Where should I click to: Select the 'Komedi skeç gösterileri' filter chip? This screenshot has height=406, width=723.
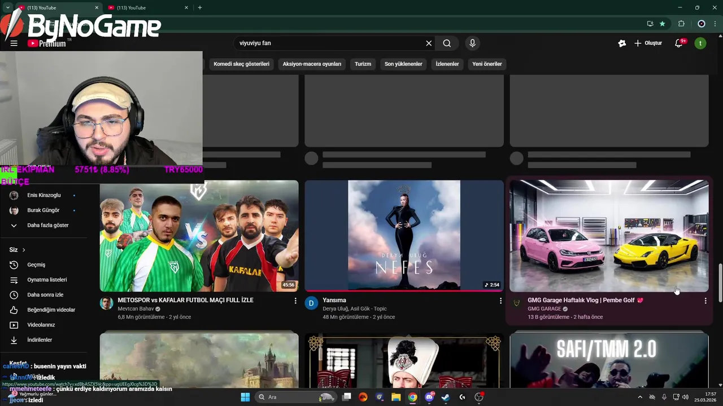click(x=242, y=64)
